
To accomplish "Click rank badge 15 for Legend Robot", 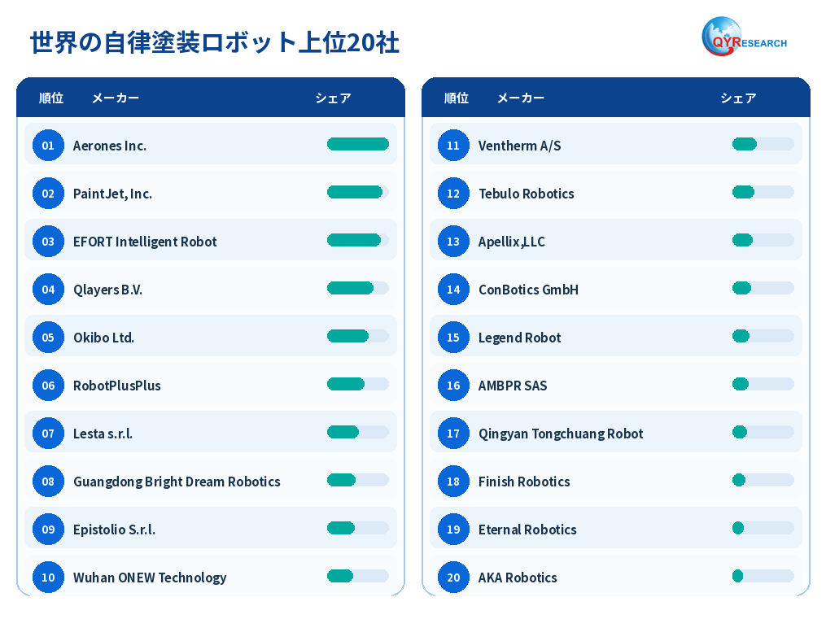I will point(453,338).
